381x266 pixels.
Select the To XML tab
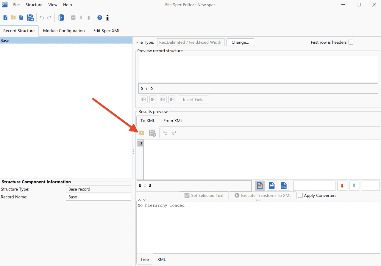click(x=148, y=121)
